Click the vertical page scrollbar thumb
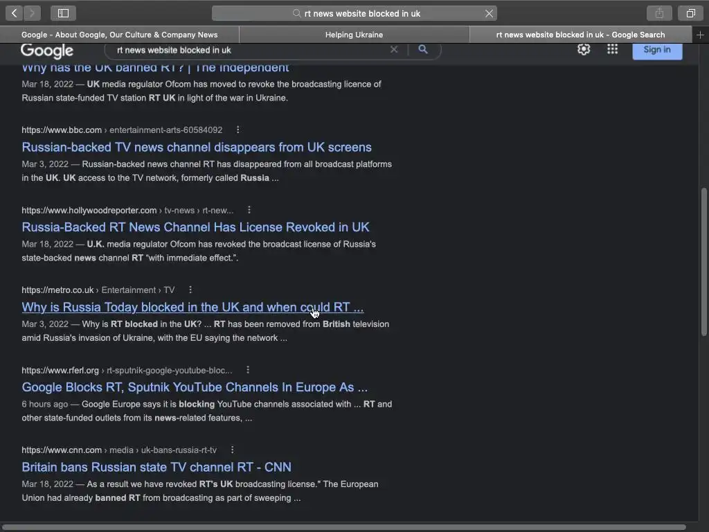Viewport: 709px width, 532px height. (x=704, y=261)
